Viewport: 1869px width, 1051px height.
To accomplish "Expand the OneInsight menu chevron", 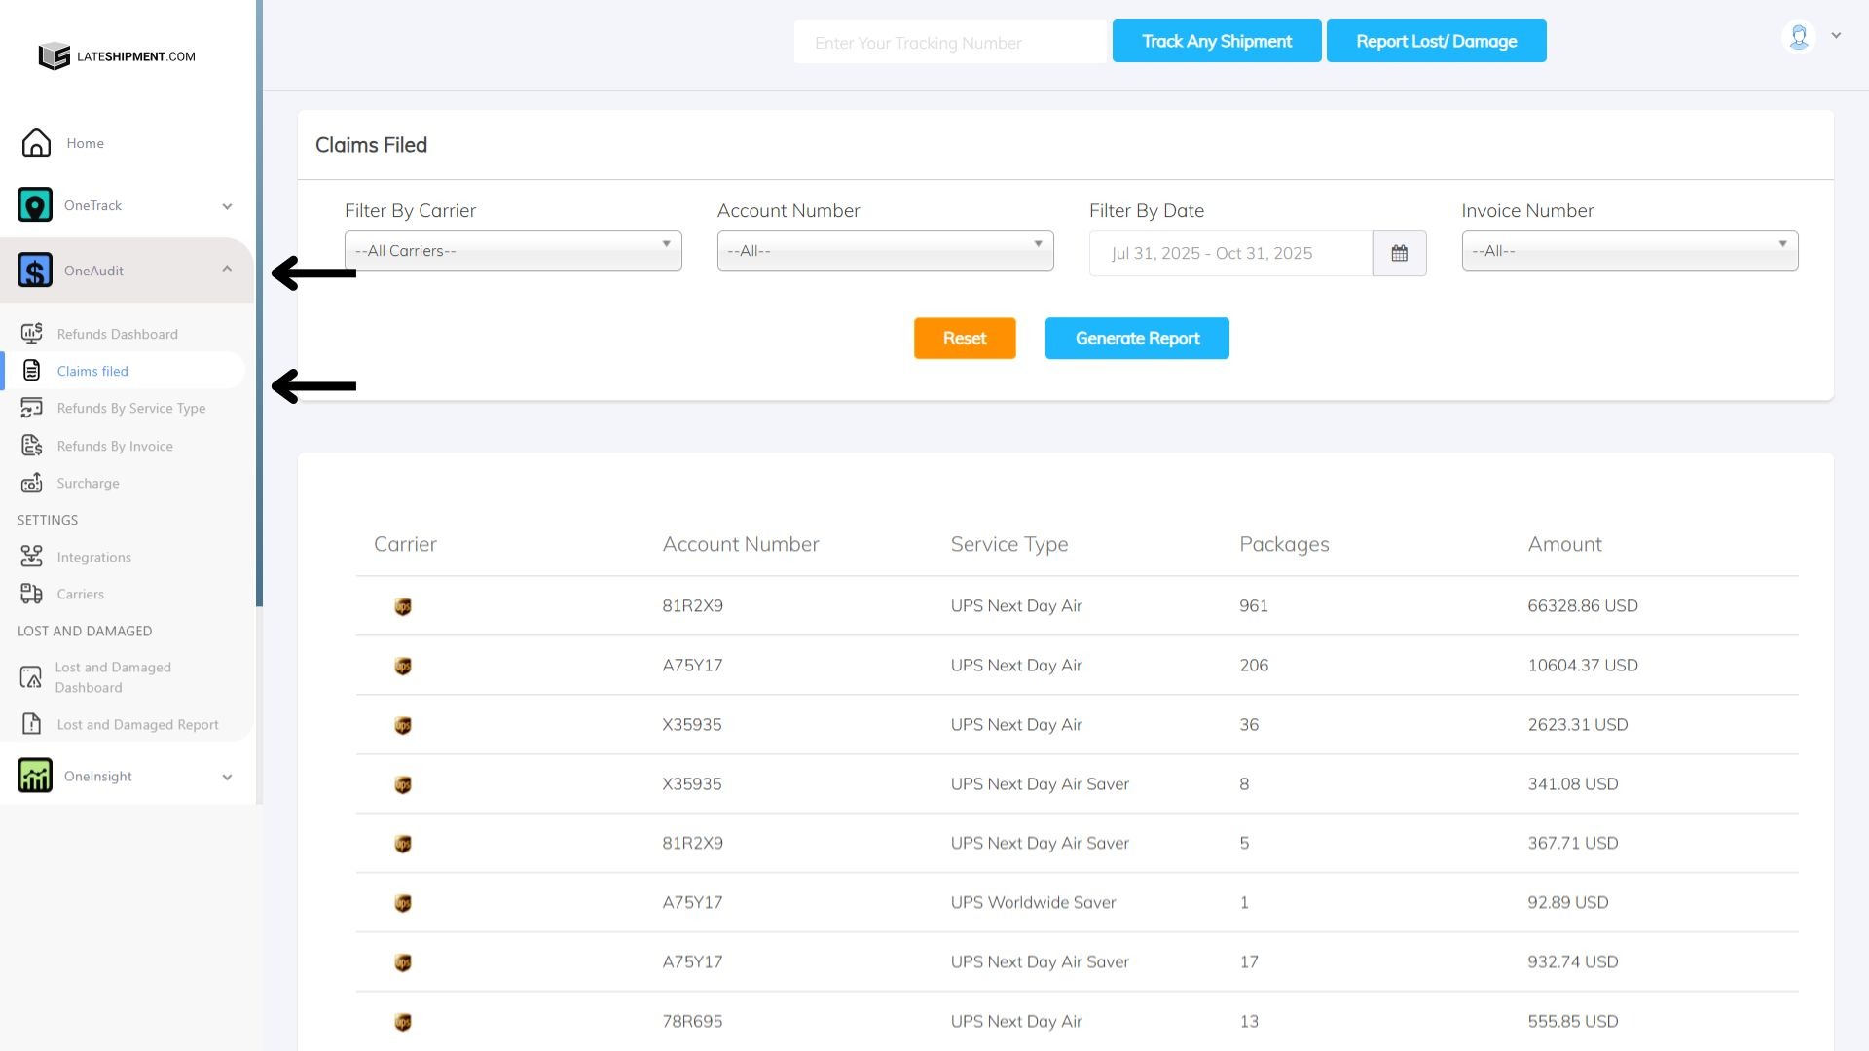I will [x=227, y=777].
